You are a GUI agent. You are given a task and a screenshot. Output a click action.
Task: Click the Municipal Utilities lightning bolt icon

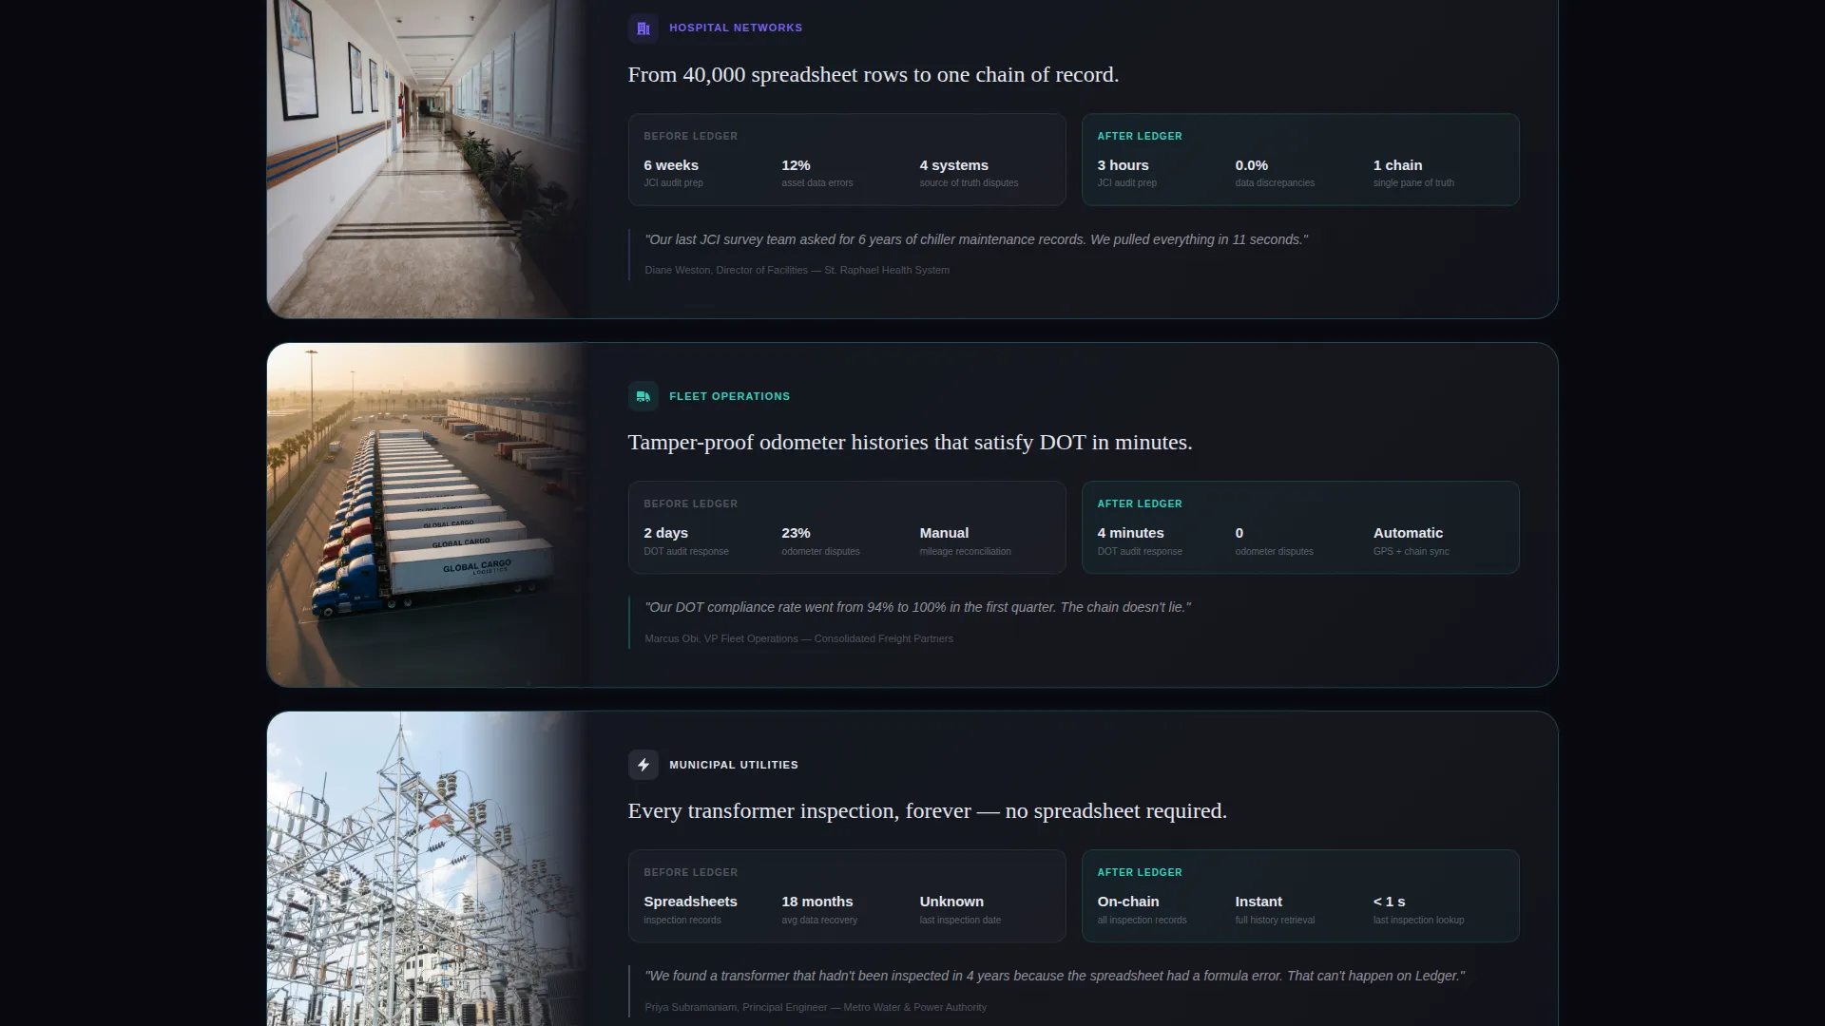click(644, 765)
